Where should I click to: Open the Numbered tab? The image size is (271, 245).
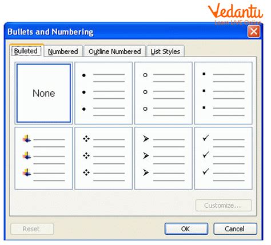tap(63, 51)
